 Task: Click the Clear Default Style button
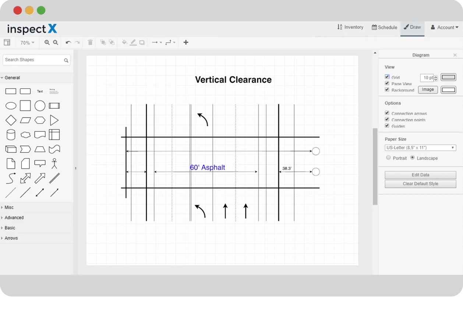(420, 184)
